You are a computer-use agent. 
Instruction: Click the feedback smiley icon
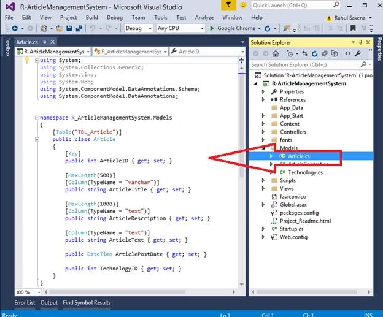coord(243,5)
